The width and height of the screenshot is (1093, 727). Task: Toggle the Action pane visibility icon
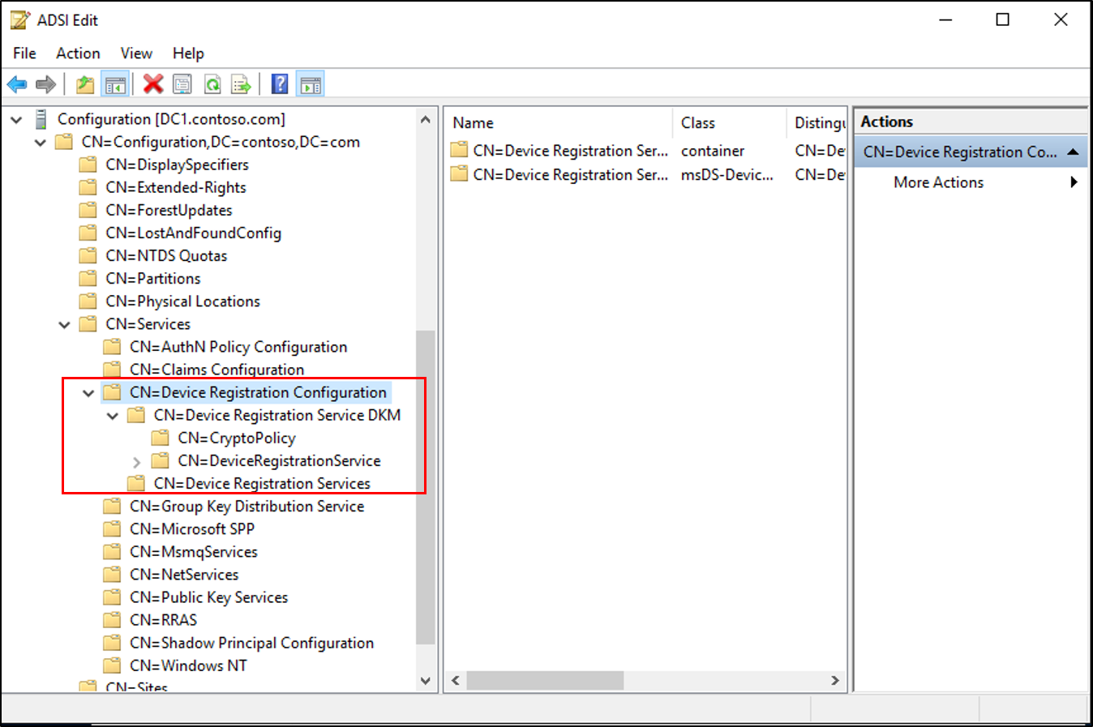click(310, 83)
